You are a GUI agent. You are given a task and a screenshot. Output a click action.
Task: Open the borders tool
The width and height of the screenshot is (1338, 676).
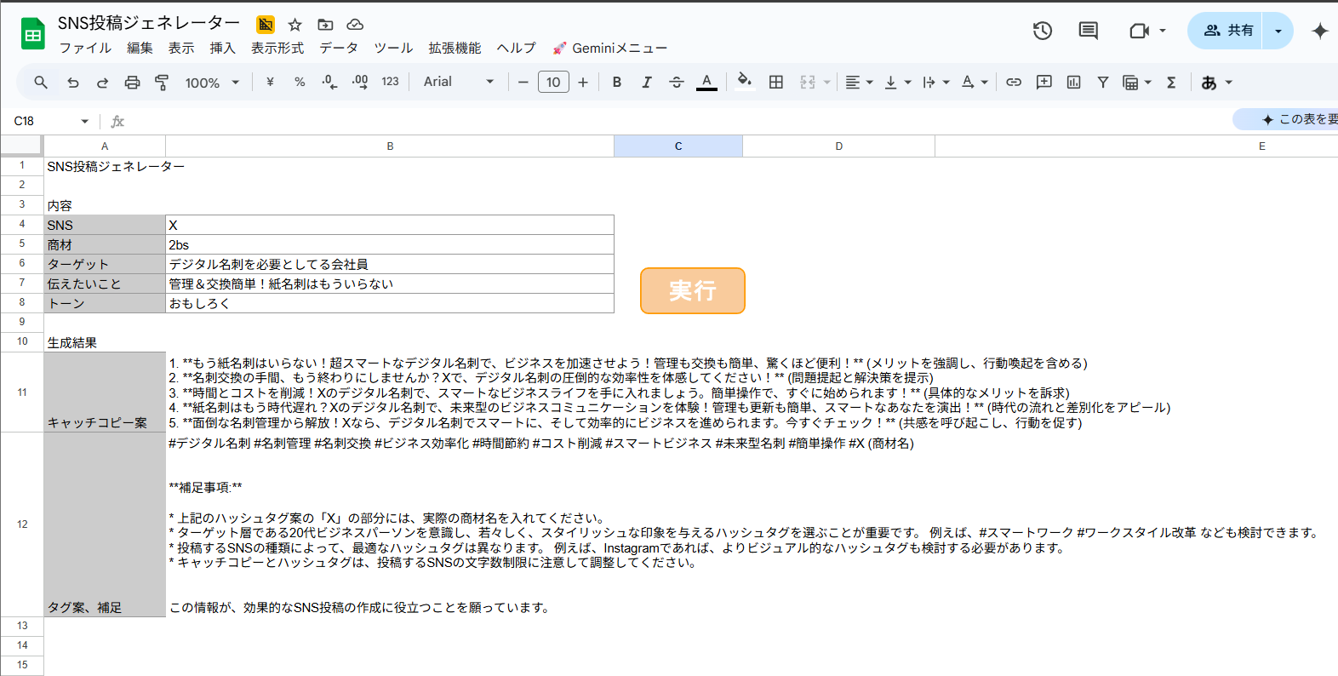click(x=776, y=83)
